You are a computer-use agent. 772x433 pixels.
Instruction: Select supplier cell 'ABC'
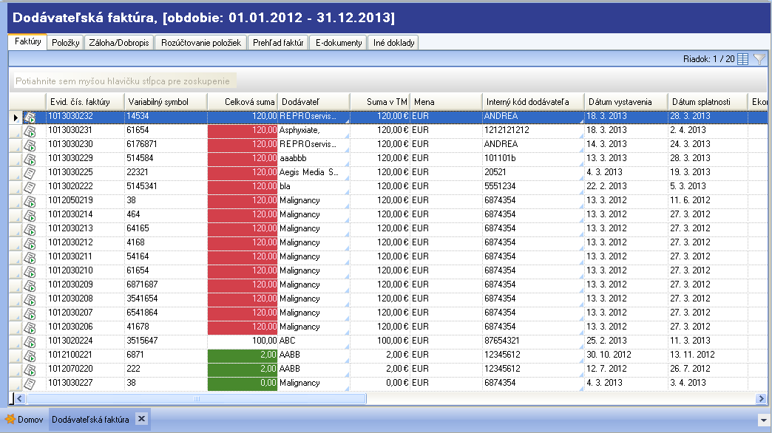point(314,341)
